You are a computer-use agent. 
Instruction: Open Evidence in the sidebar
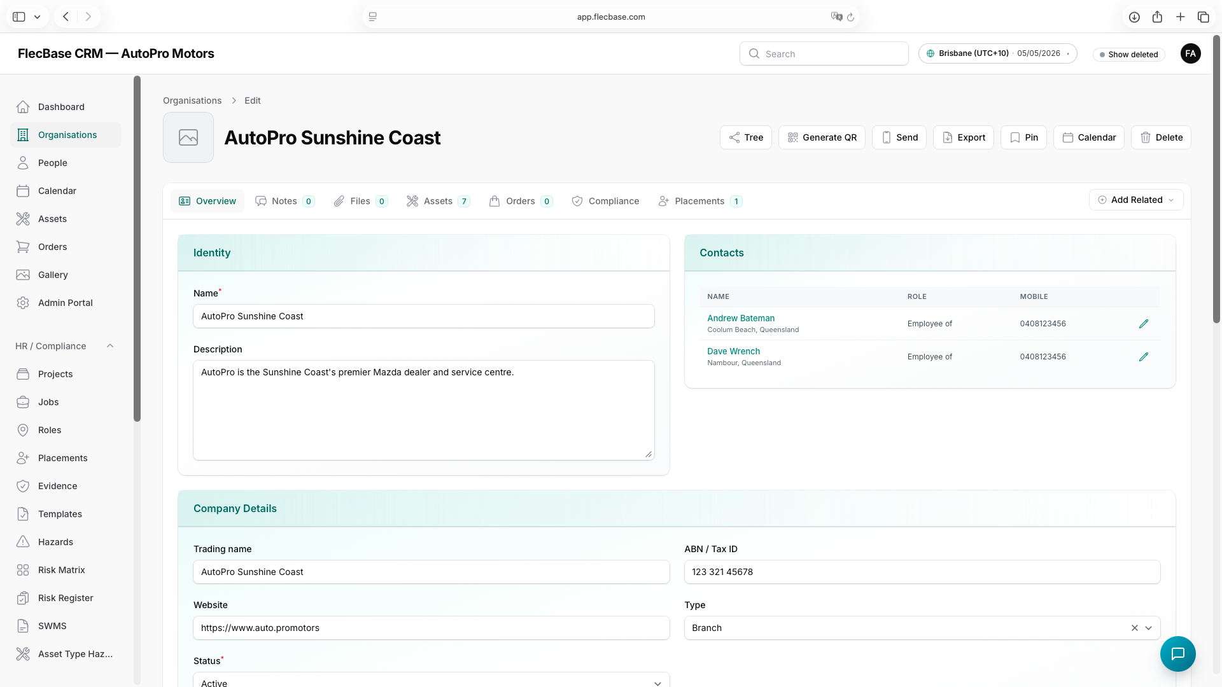pos(66,486)
